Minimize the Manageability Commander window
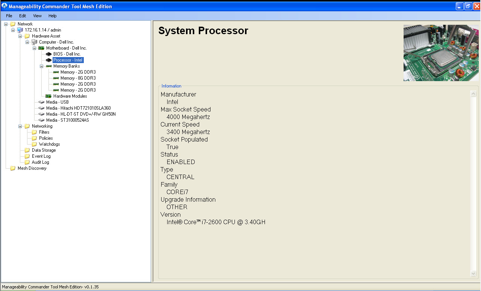Image resolution: width=481 pixels, height=291 pixels. (460, 6)
